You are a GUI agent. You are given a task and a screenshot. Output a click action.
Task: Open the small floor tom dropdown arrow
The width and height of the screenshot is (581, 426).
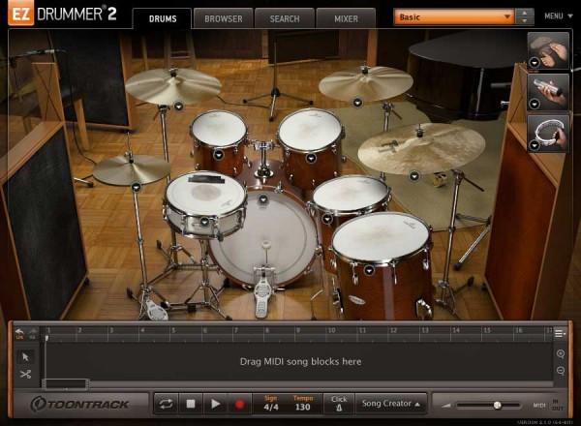327,219
